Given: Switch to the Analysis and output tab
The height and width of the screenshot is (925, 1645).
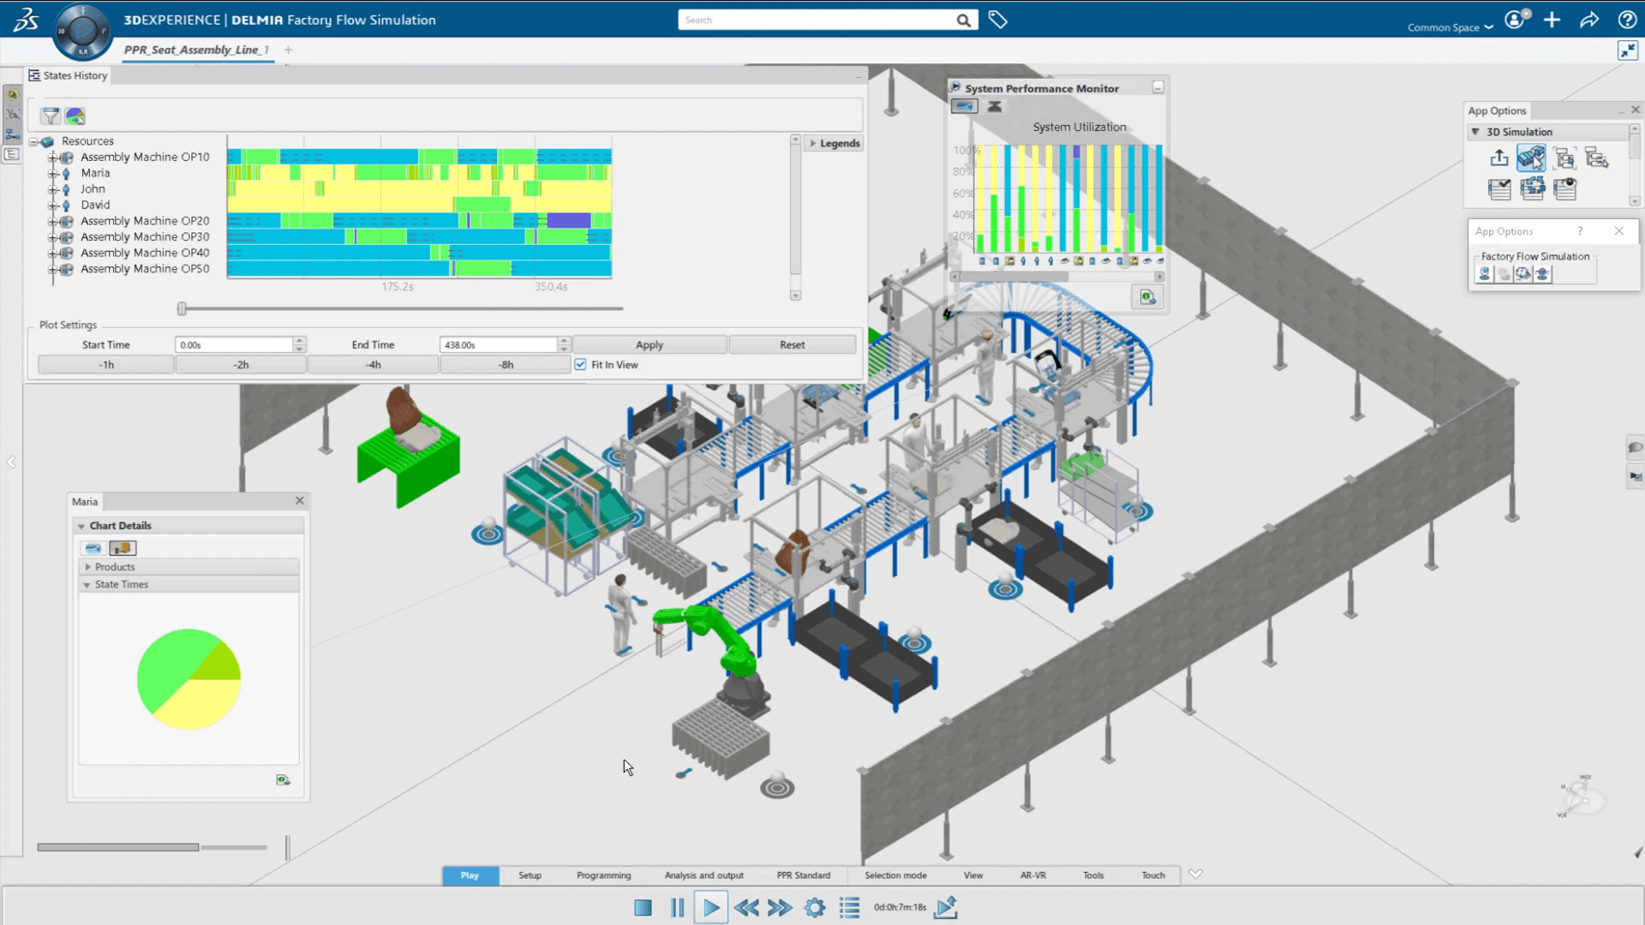Looking at the screenshot, I should pyautogui.click(x=704, y=874).
